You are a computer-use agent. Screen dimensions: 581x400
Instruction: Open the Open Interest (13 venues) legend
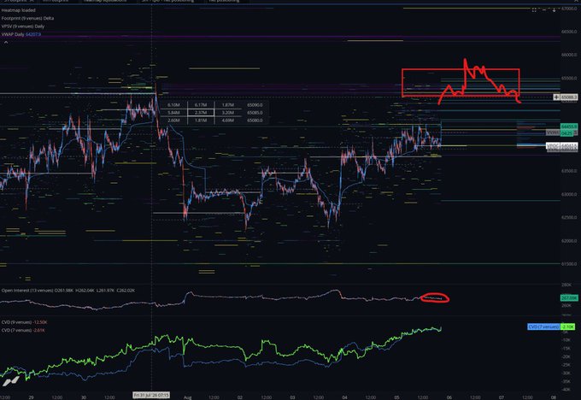68,291
